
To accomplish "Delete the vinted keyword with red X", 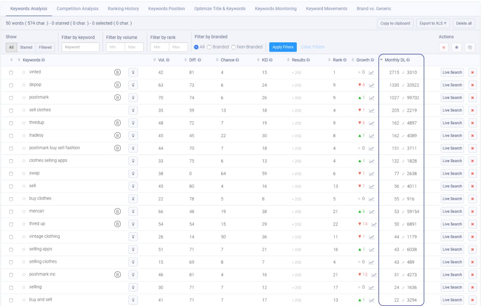I will pyautogui.click(x=472, y=73).
